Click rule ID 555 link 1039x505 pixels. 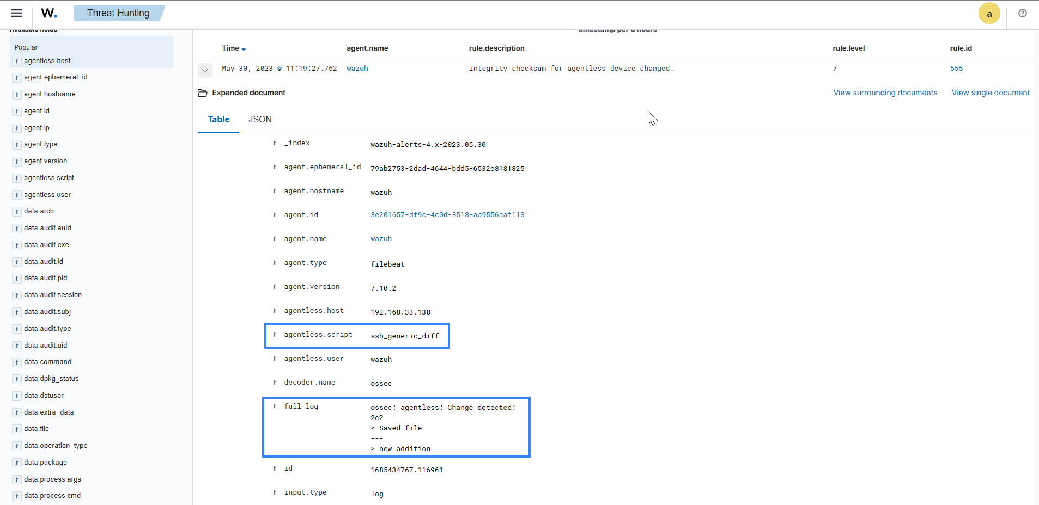tap(956, 69)
